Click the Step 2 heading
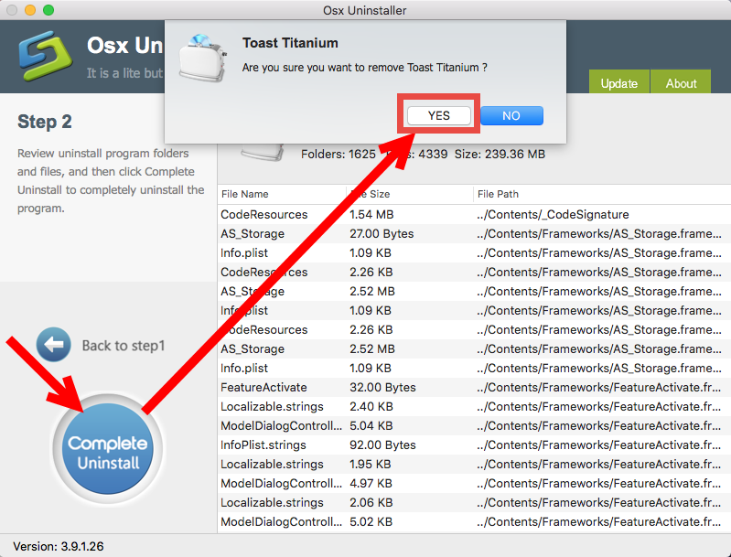Viewport: 731px width, 557px height. (45, 122)
